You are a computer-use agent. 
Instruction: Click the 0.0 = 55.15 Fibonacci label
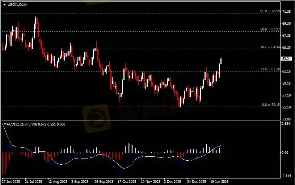coord(271,105)
